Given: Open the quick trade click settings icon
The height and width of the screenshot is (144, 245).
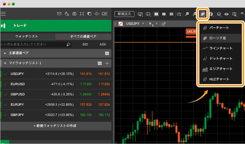Looking at the screenshot, I should coord(67,14).
